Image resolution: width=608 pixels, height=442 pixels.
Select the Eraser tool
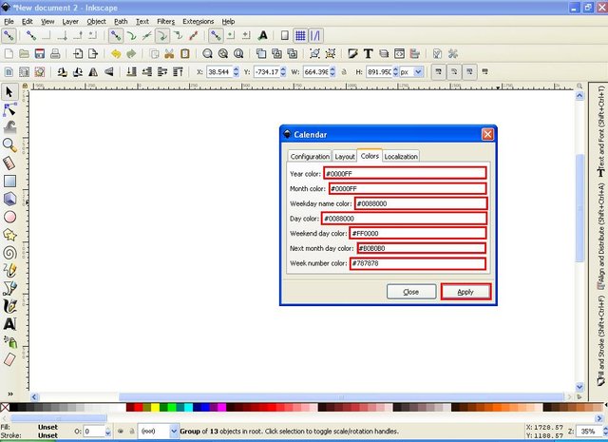[x=9, y=359]
